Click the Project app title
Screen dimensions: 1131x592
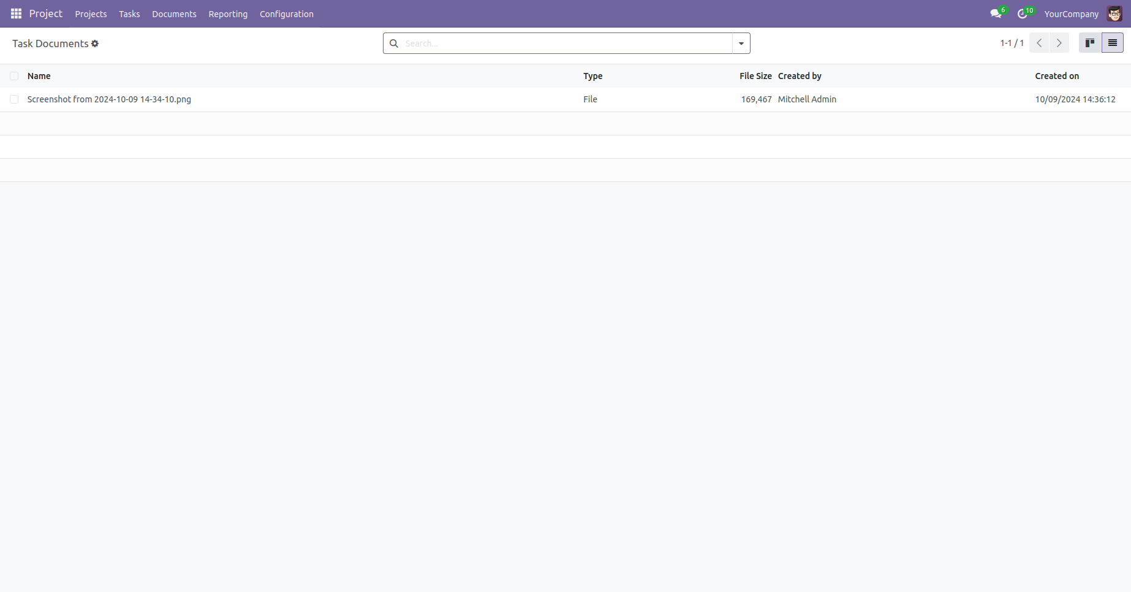click(x=46, y=13)
